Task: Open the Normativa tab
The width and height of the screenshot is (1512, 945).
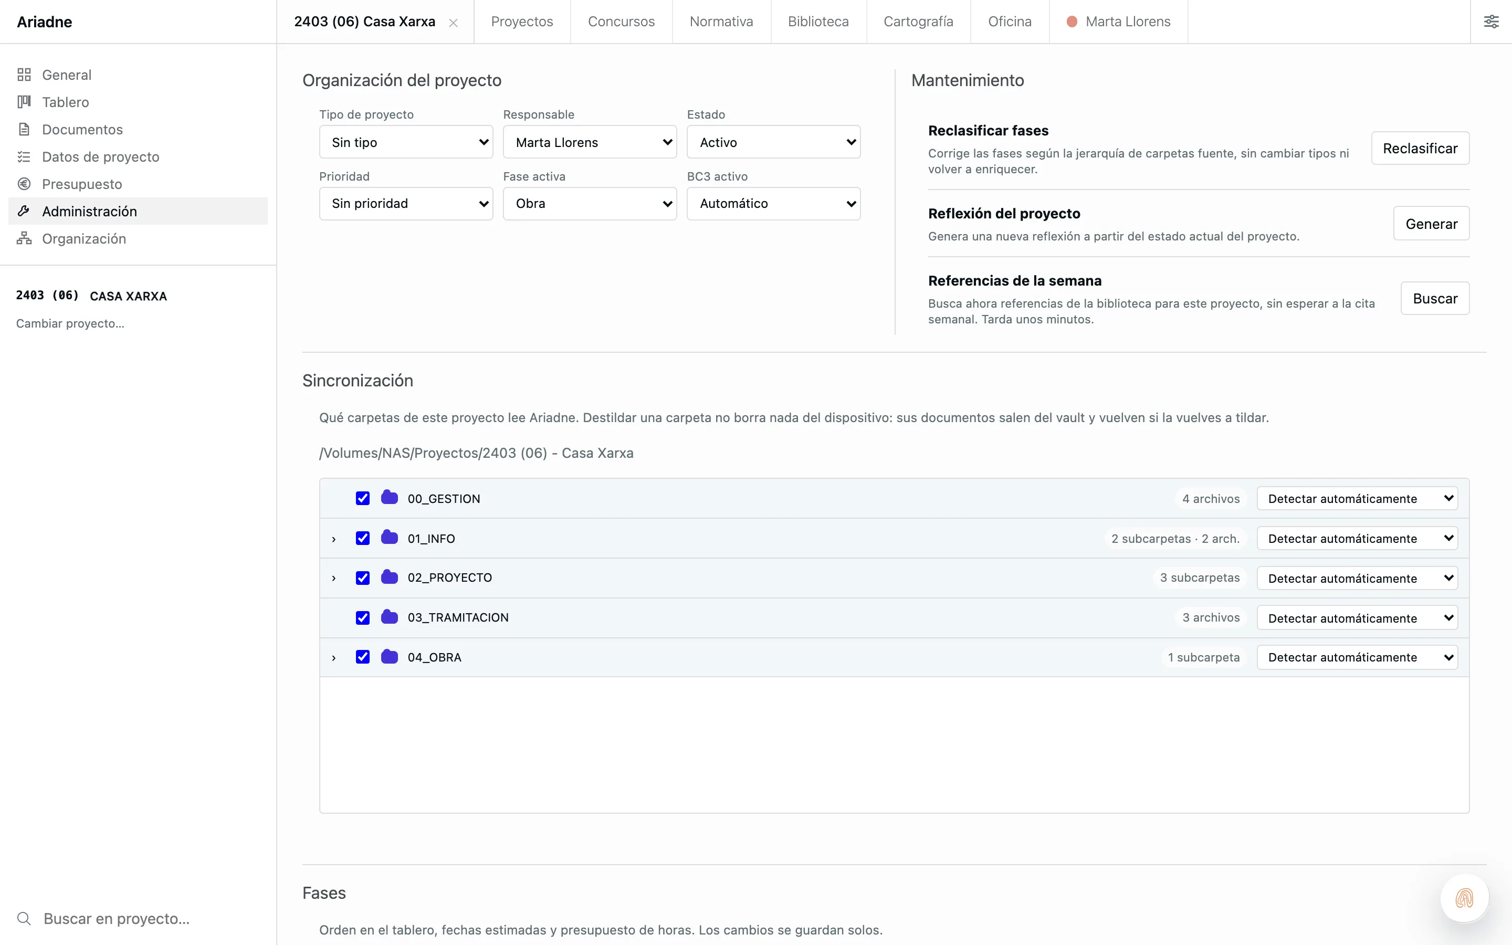Action: click(722, 22)
